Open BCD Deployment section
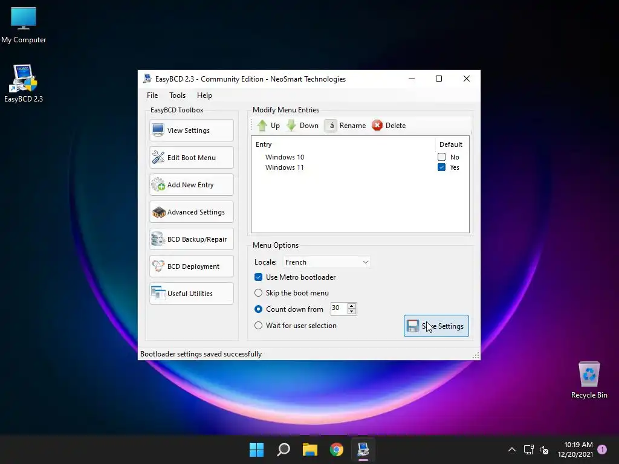Viewport: 619px width, 464px height. tap(192, 266)
